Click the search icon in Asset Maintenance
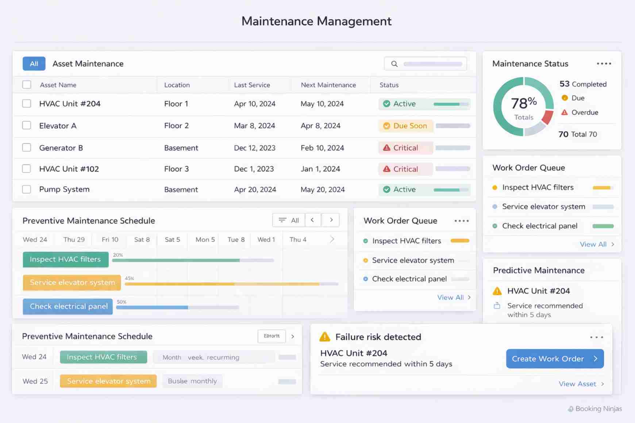This screenshot has height=423, width=635. coord(394,63)
